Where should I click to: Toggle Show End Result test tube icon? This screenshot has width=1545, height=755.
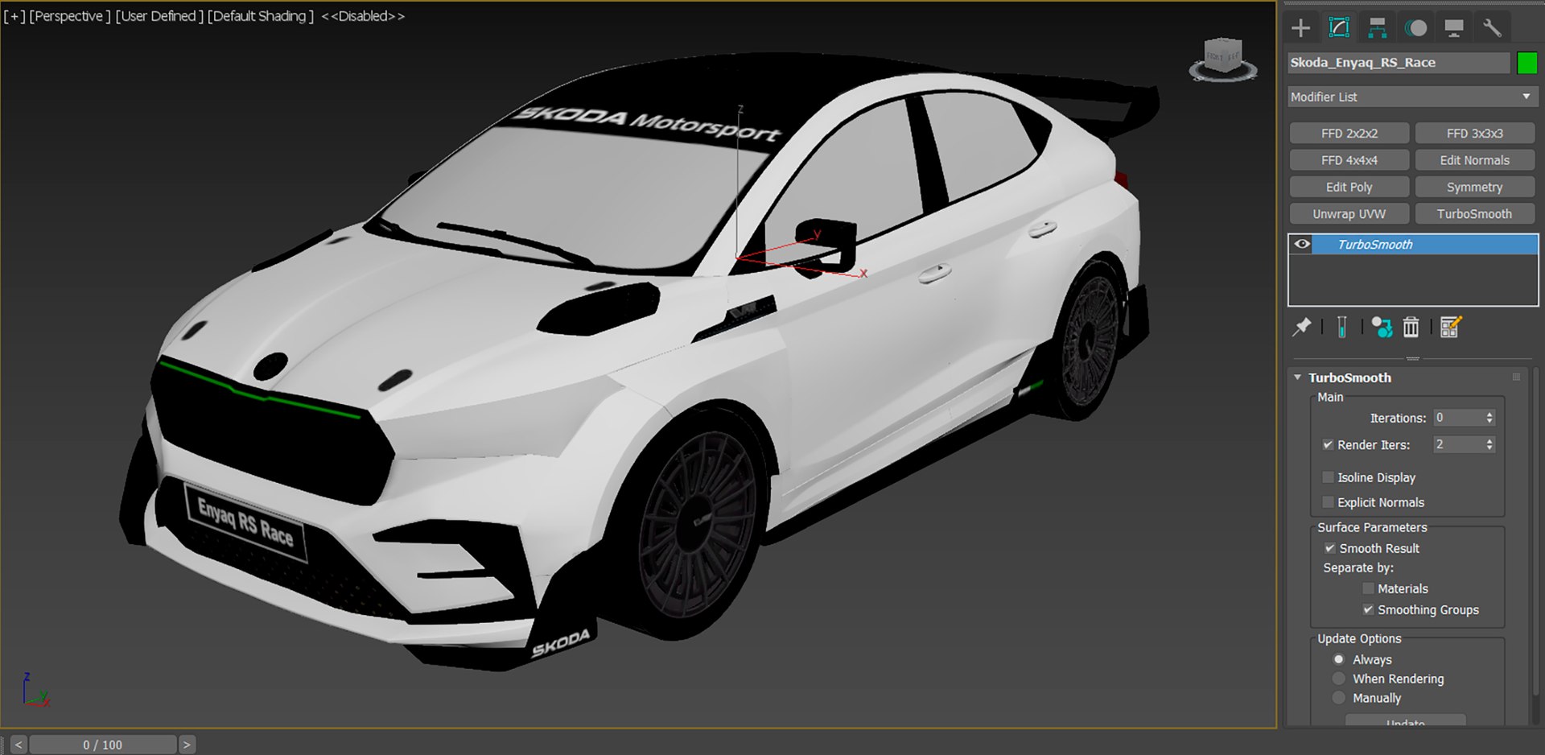point(1341,327)
